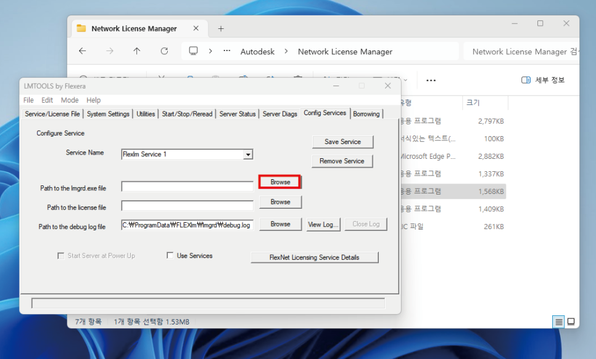Select the file row sized 2,797KB

tap(452, 121)
